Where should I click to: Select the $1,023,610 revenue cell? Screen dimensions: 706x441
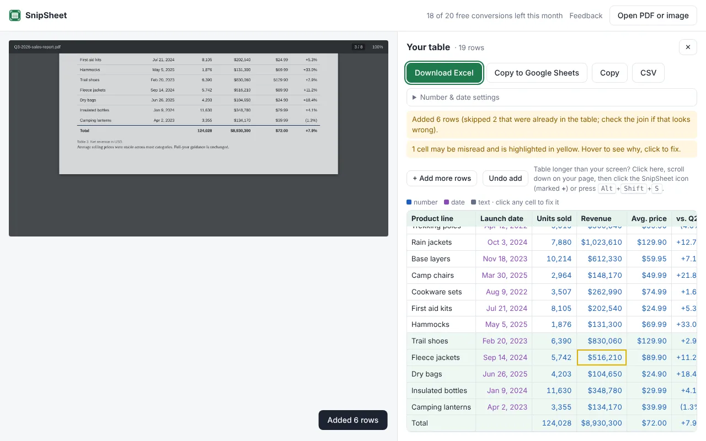tap(602, 242)
